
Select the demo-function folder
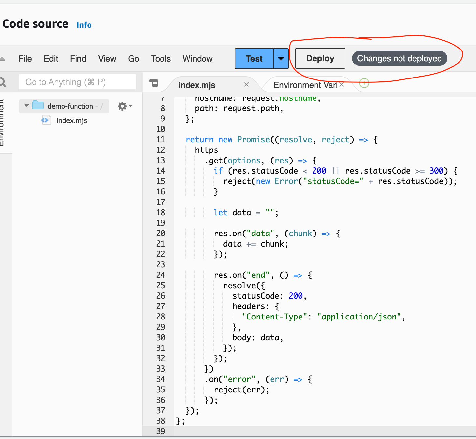64,106
